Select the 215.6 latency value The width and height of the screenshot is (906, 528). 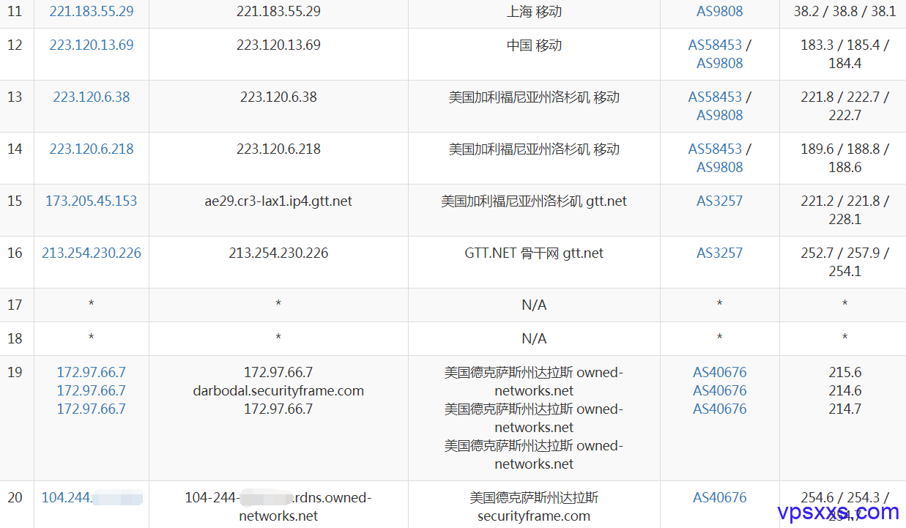pyautogui.click(x=844, y=372)
